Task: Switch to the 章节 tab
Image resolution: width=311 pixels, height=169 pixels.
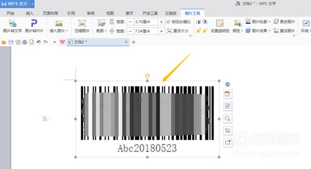Action: (129, 13)
